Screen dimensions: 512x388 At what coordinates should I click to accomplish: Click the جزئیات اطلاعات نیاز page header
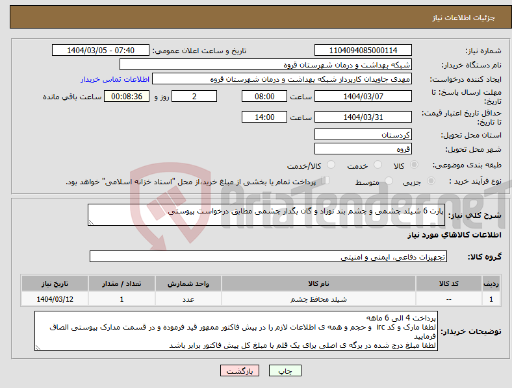464,18
